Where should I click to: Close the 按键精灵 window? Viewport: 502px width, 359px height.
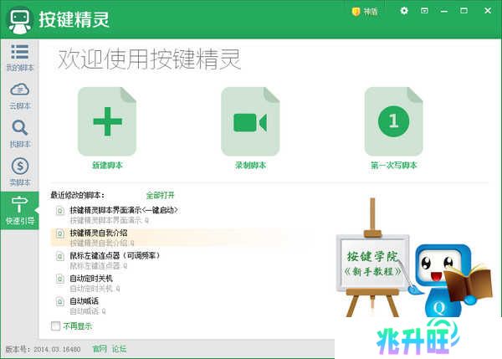click(488, 11)
